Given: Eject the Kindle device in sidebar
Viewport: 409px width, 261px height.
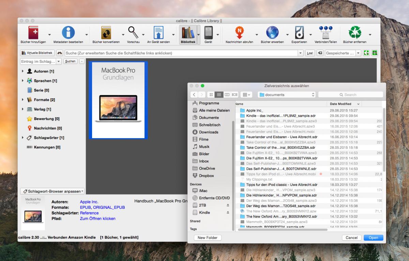Looking at the screenshot, I should [228, 213].
